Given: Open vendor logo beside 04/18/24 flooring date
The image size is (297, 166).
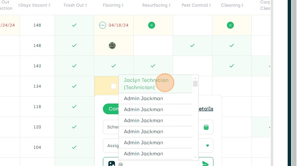Looking at the screenshot, I should pyautogui.click(x=103, y=25).
